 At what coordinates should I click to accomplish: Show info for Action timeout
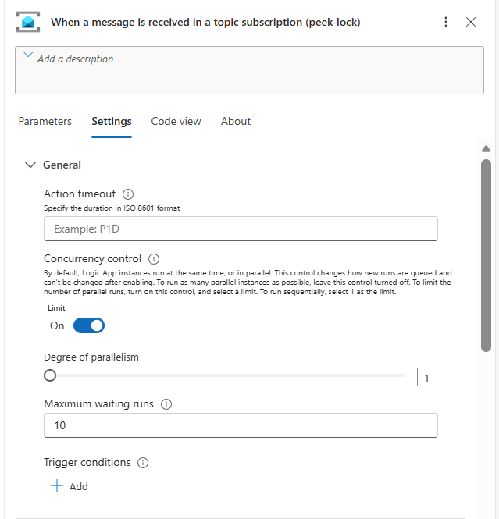(128, 194)
